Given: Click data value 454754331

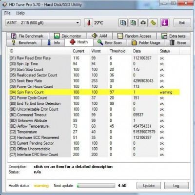Looking at the screenshot, I should [x=142, y=126].
